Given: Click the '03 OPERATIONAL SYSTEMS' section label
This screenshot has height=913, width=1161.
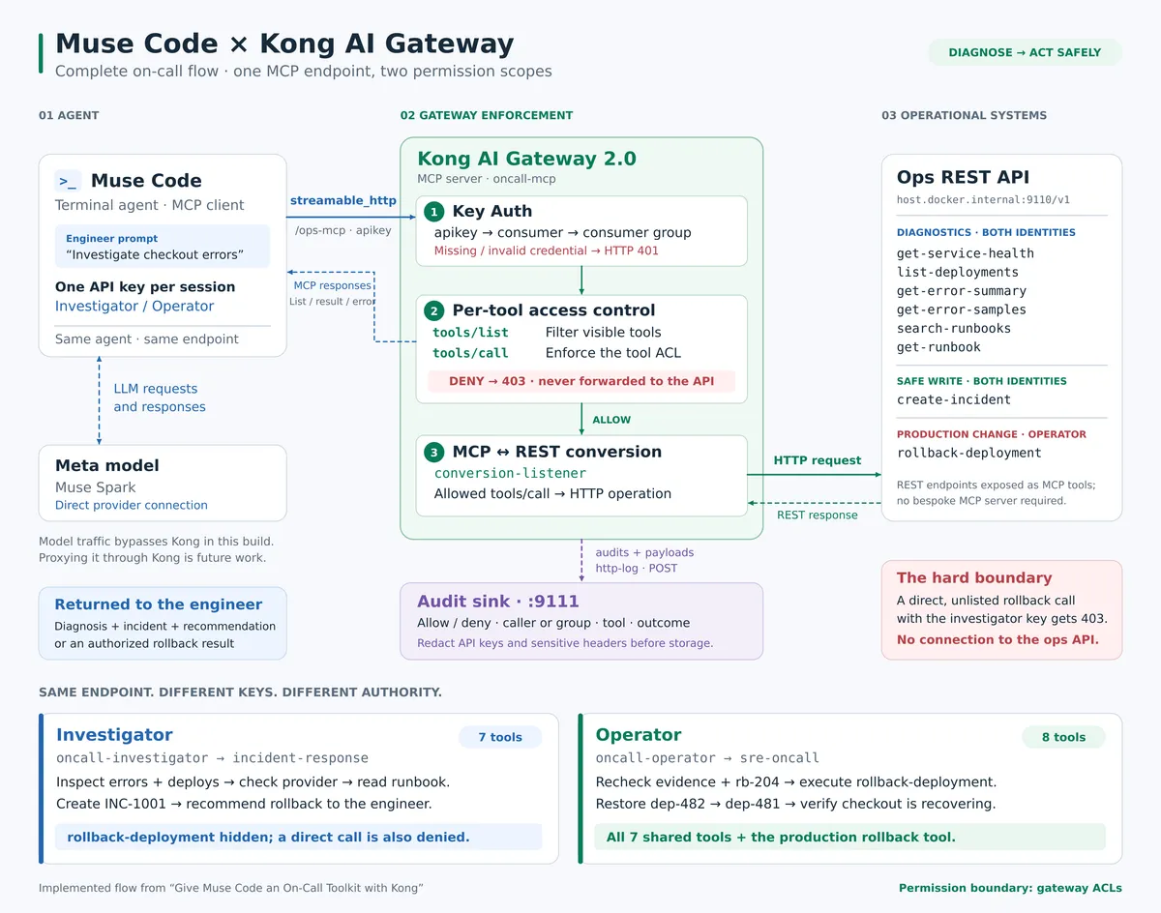Looking at the screenshot, I should (x=964, y=115).
